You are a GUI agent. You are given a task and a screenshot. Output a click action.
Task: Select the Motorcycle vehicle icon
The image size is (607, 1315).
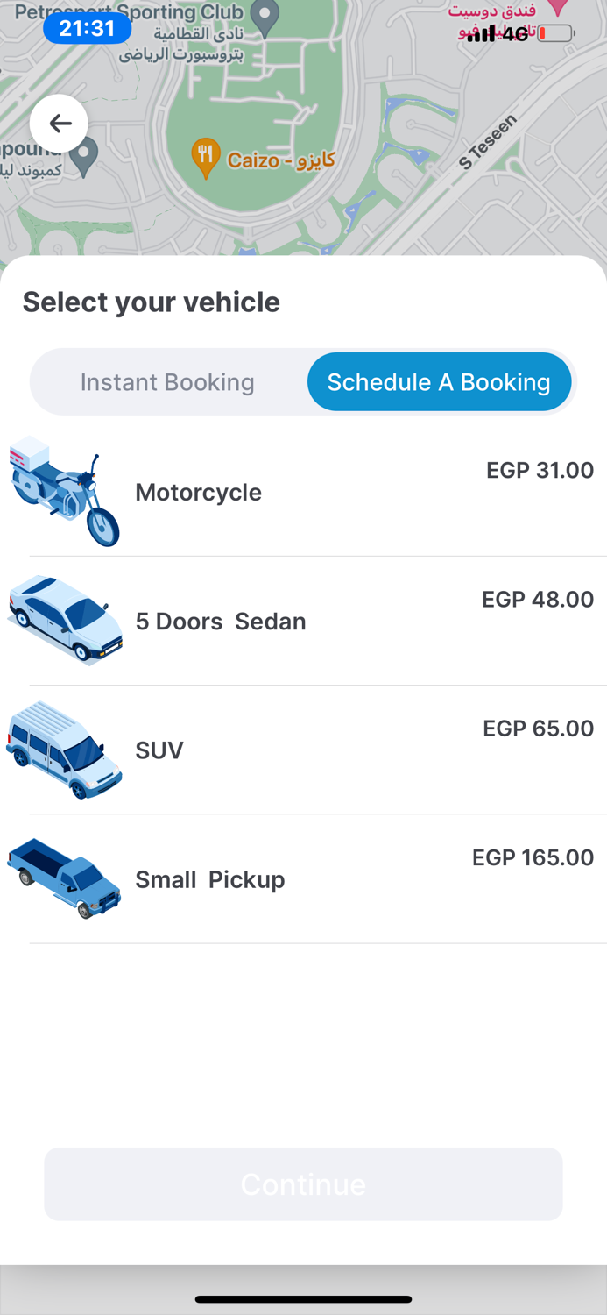(x=64, y=492)
